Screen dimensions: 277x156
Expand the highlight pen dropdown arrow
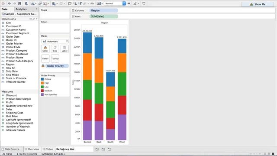coord(138,3)
